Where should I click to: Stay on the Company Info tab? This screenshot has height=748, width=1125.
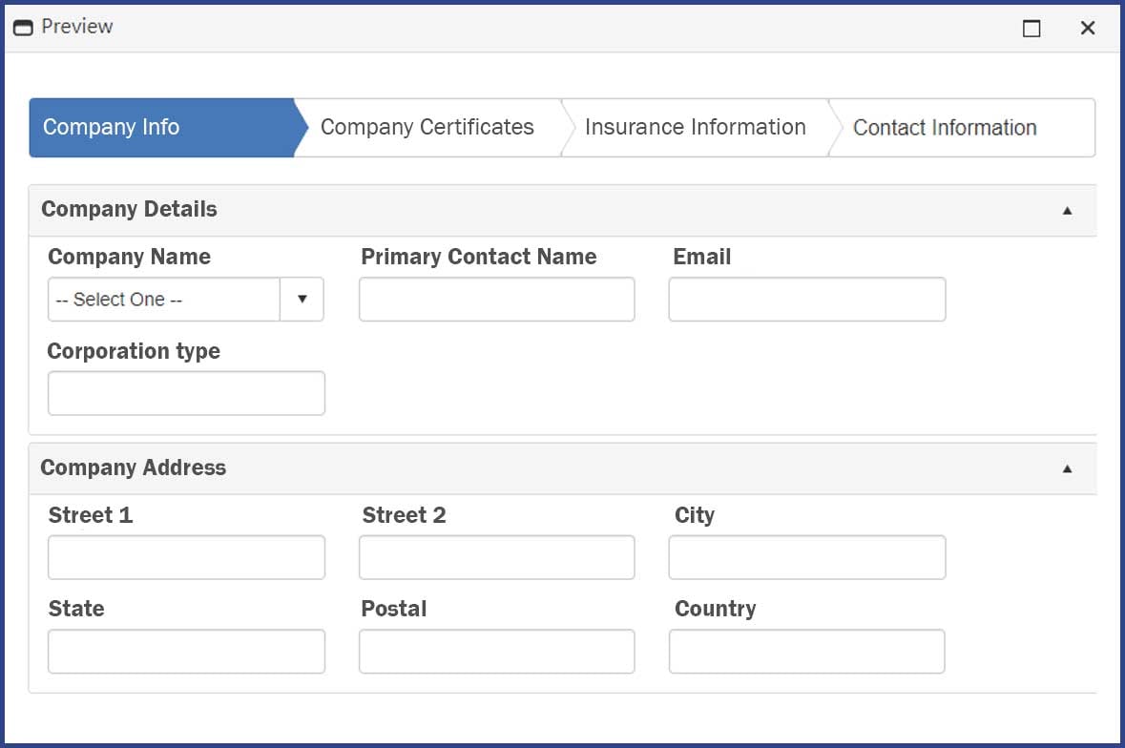111,127
